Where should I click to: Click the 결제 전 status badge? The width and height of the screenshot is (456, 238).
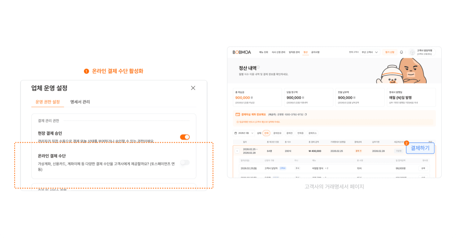click(358, 151)
